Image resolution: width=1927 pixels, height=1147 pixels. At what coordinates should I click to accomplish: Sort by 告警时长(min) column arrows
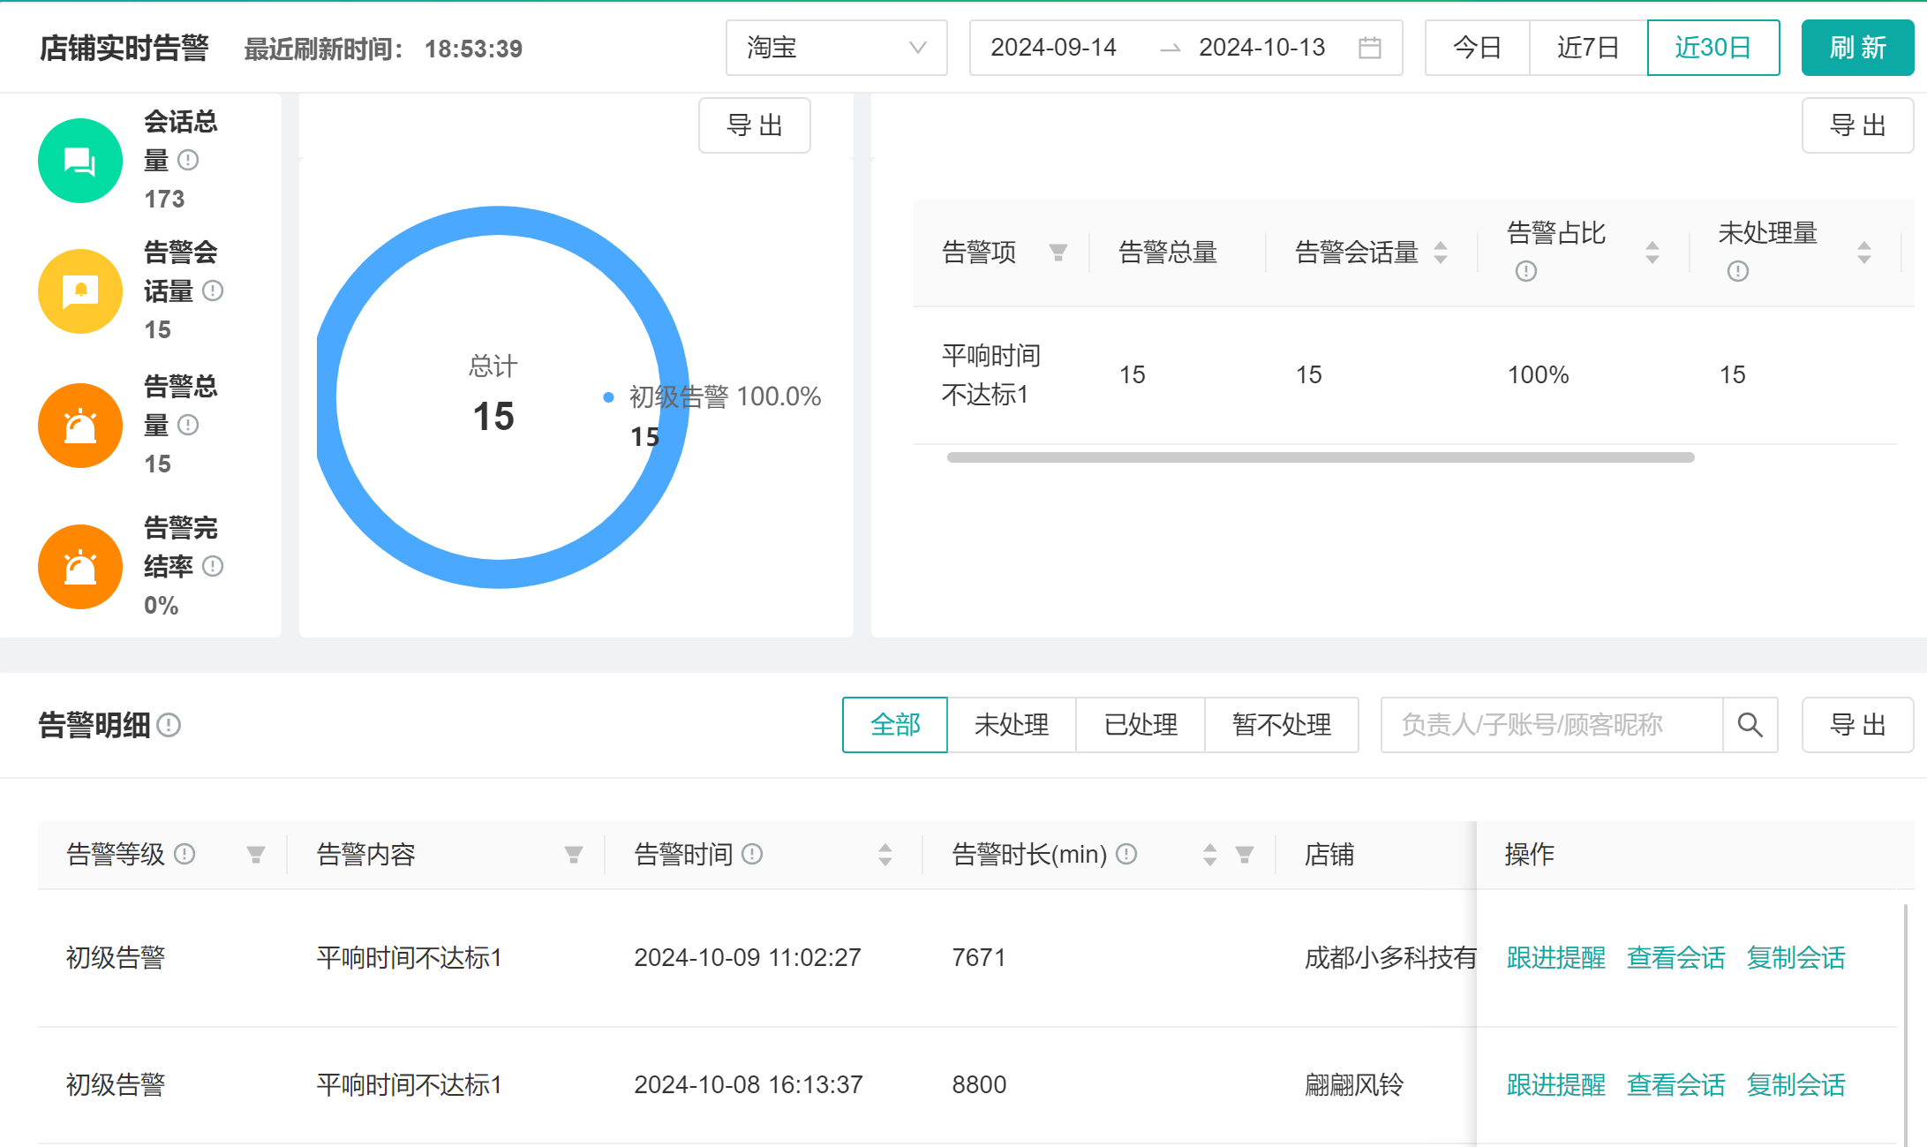[x=1210, y=855]
